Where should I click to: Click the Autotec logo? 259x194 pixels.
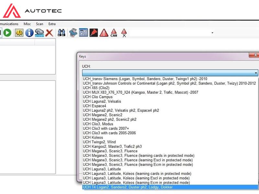[32, 11]
